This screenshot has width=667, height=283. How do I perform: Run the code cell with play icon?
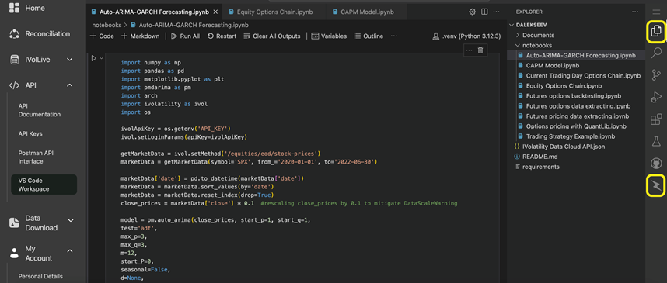pos(94,58)
